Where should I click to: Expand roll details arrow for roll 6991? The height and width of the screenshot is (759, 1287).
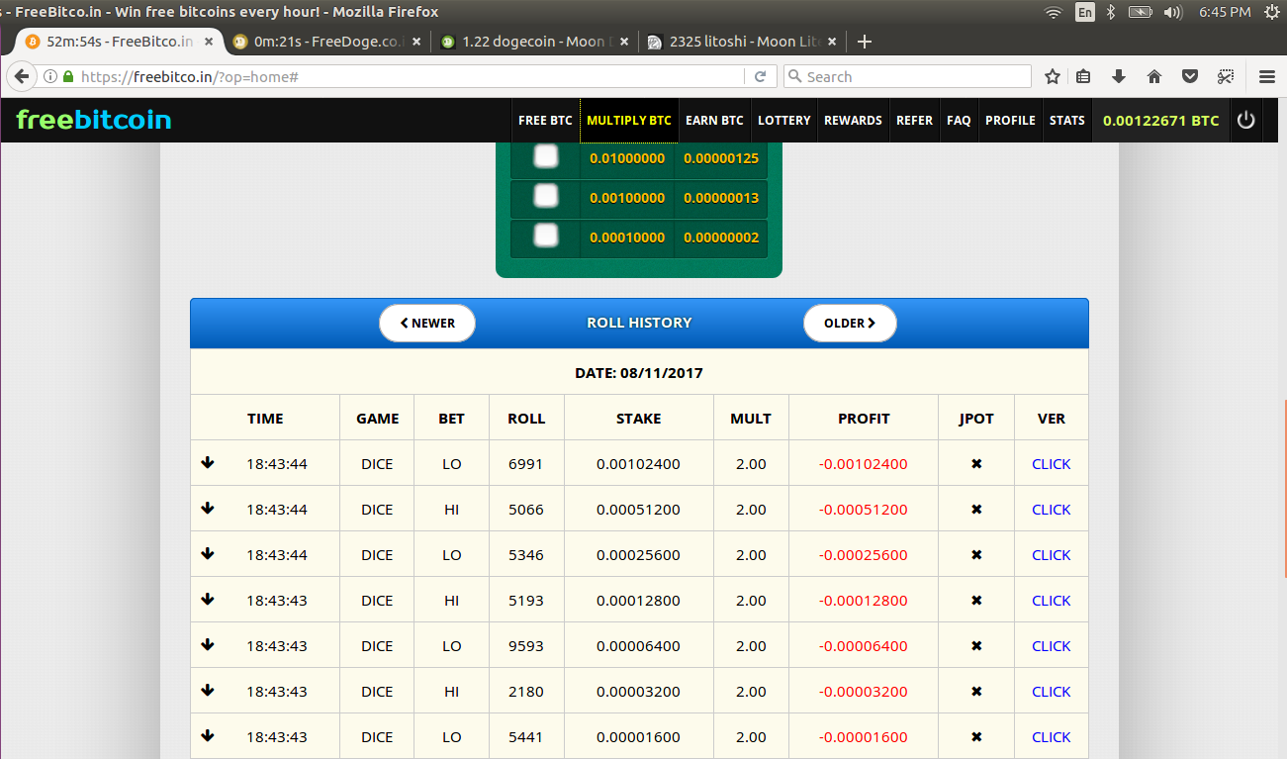click(208, 462)
